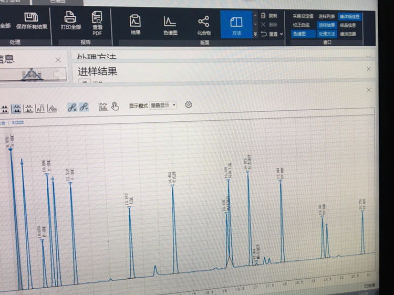Click the 17.944 peak marker

pyautogui.click(x=280, y=181)
